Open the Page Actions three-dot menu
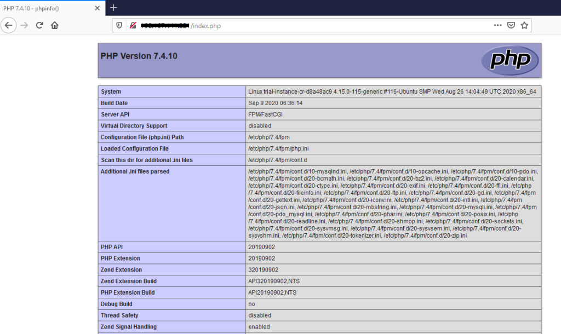 point(497,25)
